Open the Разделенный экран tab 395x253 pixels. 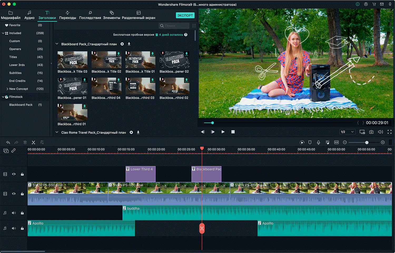tap(139, 15)
